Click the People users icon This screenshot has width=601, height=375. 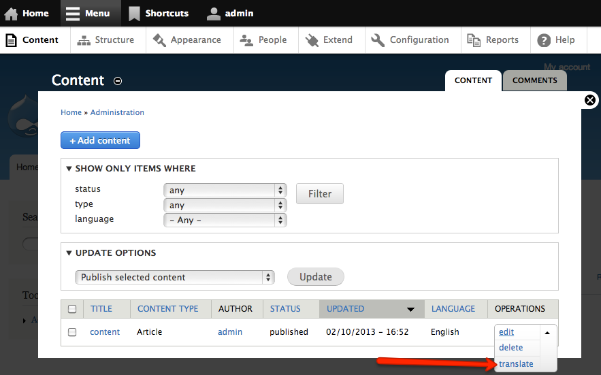click(246, 40)
